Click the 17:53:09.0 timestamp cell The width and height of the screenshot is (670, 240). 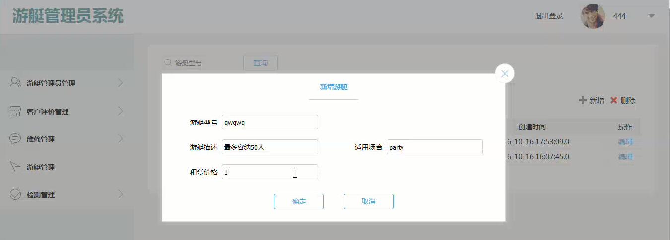pyautogui.click(x=537, y=142)
